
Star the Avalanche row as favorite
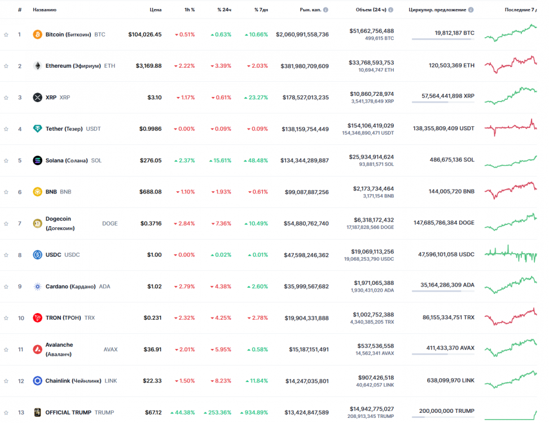point(6,350)
